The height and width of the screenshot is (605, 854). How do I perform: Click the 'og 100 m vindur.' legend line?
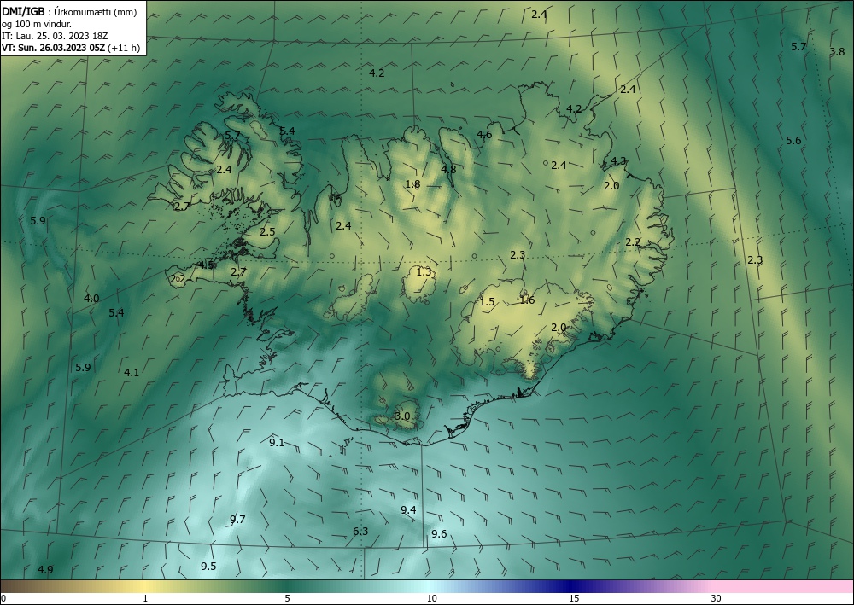pyautogui.click(x=37, y=24)
